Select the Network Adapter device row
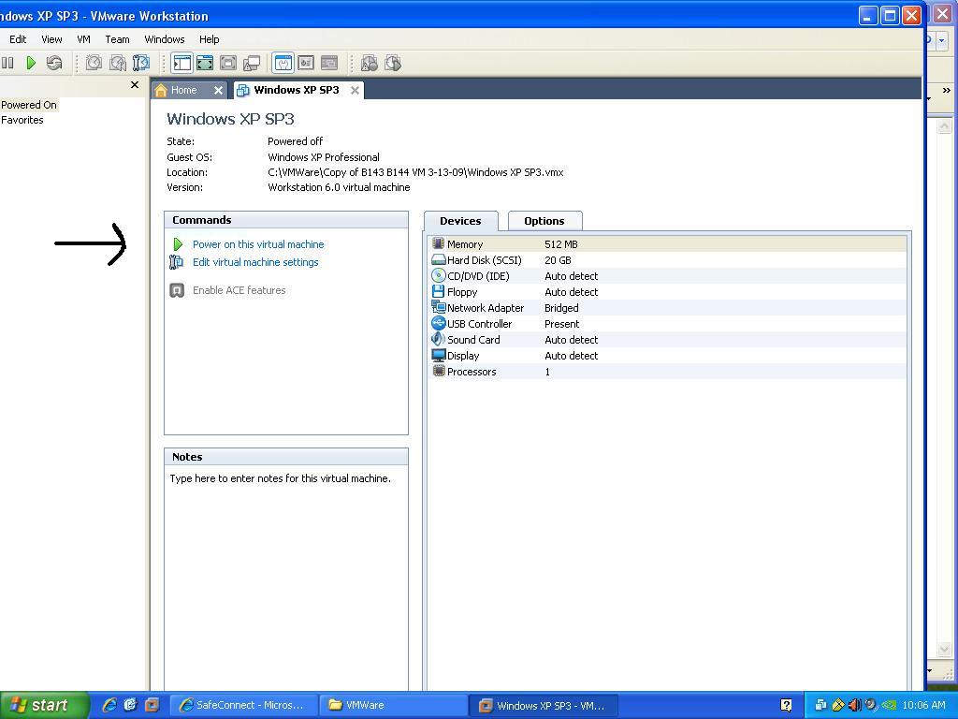The width and height of the screenshot is (958, 719). point(485,308)
